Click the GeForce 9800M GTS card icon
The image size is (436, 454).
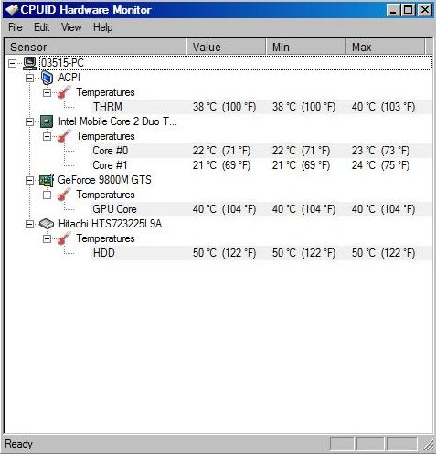click(47, 180)
